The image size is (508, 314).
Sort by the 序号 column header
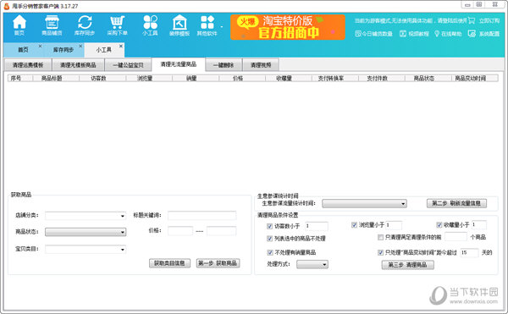click(x=20, y=78)
